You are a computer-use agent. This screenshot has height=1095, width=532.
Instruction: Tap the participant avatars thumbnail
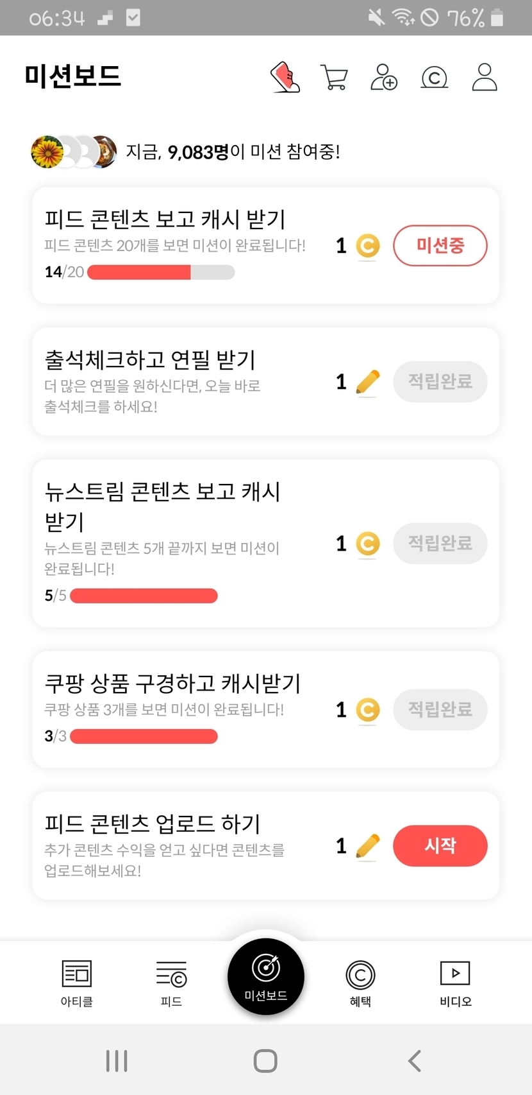pyautogui.click(x=74, y=152)
